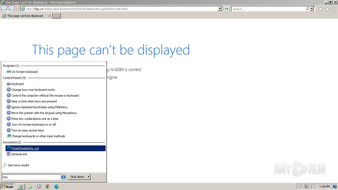
Task: Click the browser Forward arrow button
Action: [11, 9]
